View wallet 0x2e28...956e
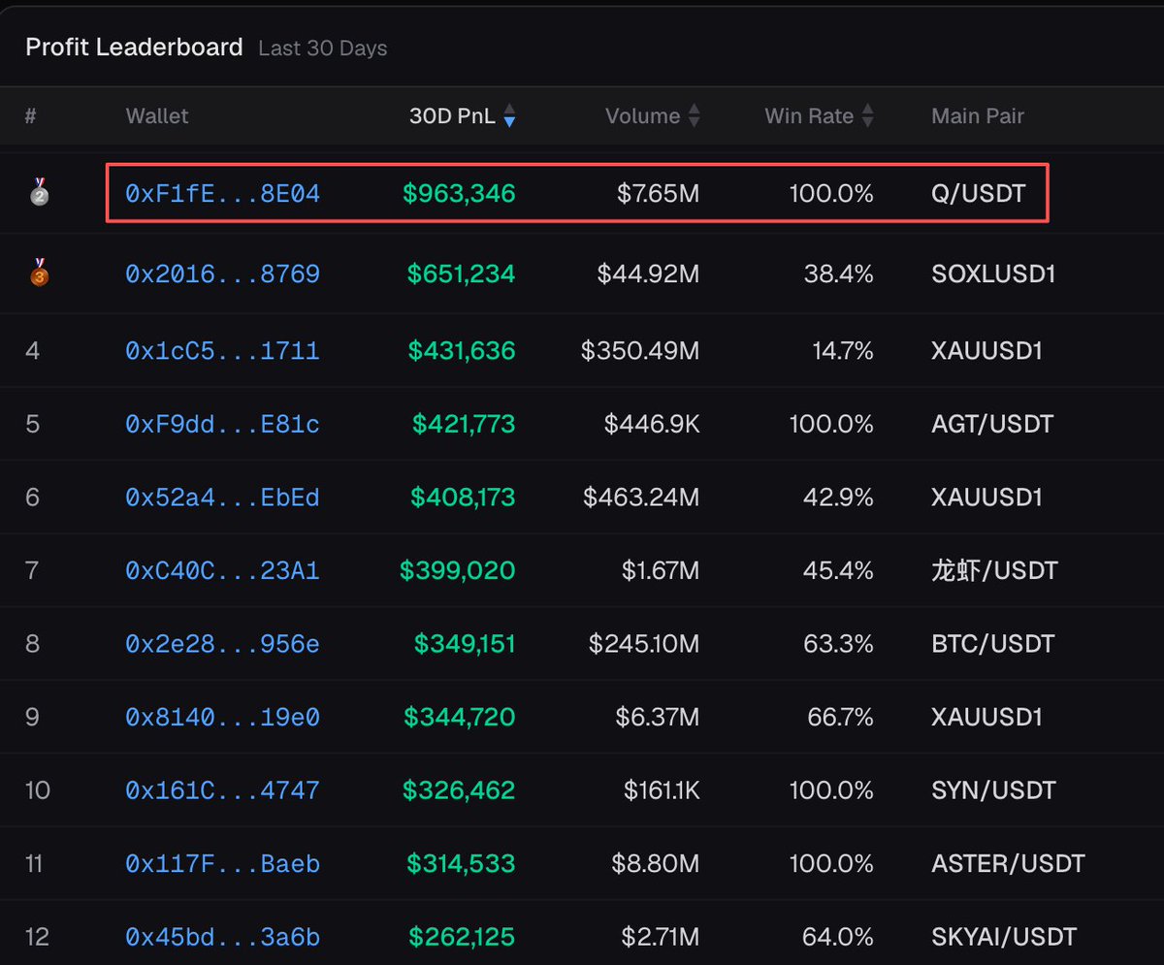This screenshot has width=1164, height=965. pyautogui.click(x=222, y=644)
